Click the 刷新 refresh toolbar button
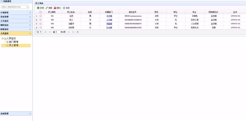246x121 pixels. tap(66, 8)
